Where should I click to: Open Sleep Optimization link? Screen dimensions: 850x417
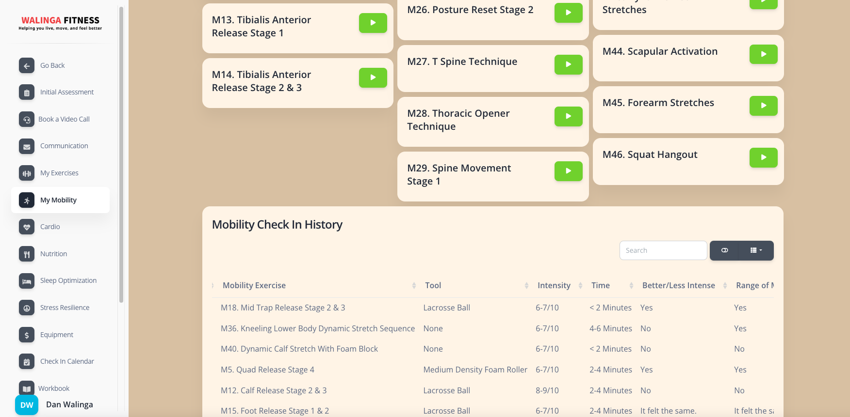68,280
